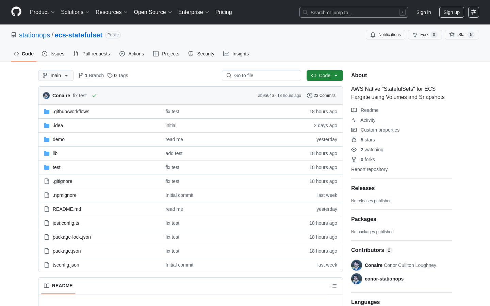Open 'add test' commit message for lib
The image size is (490, 306).
tap(174, 153)
